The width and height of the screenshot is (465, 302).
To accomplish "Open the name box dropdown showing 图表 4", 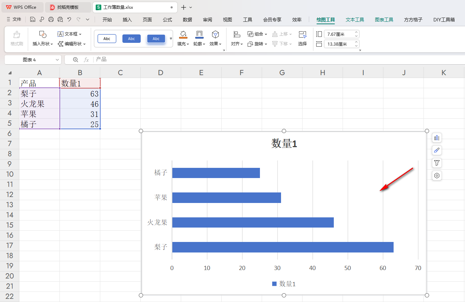I will [x=57, y=60].
